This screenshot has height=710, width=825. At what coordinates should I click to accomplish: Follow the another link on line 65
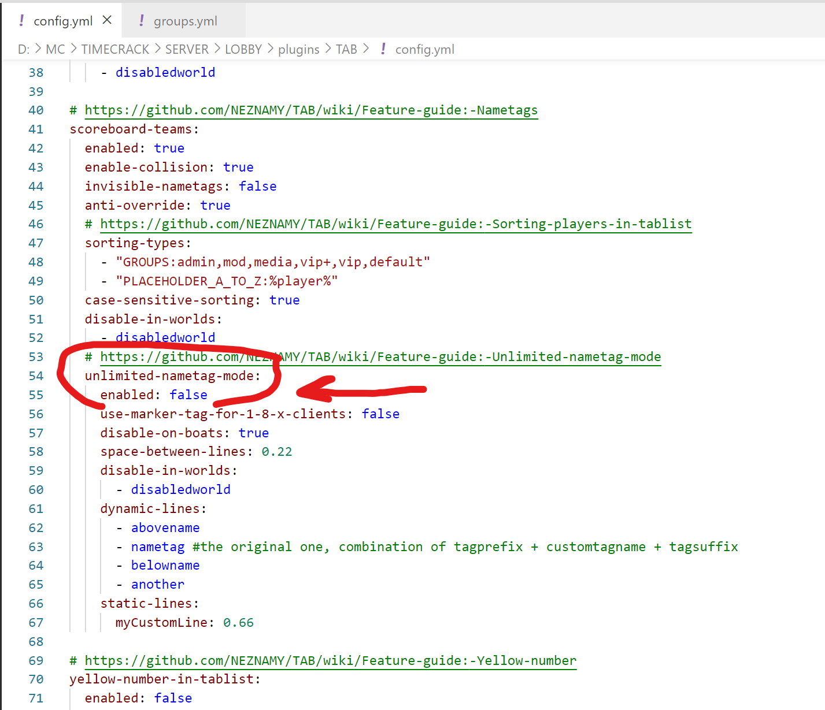pyautogui.click(x=157, y=584)
